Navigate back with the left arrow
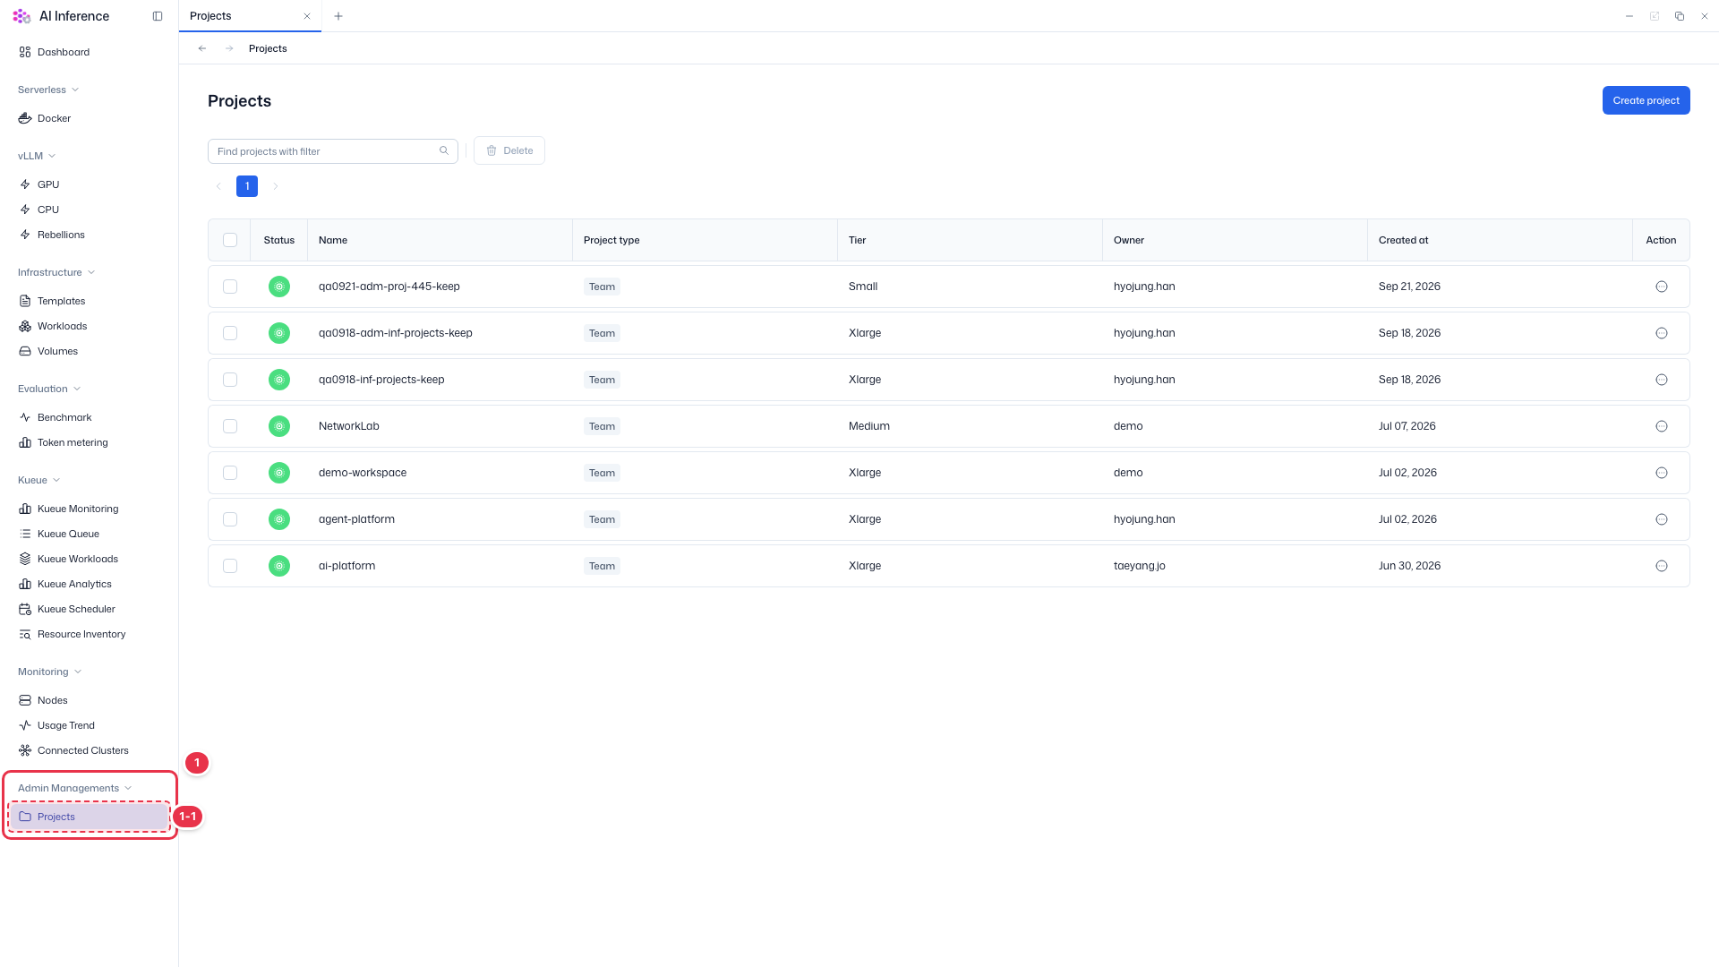Image resolution: width=1719 pixels, height=967 pixels. (x=202, y=48)
